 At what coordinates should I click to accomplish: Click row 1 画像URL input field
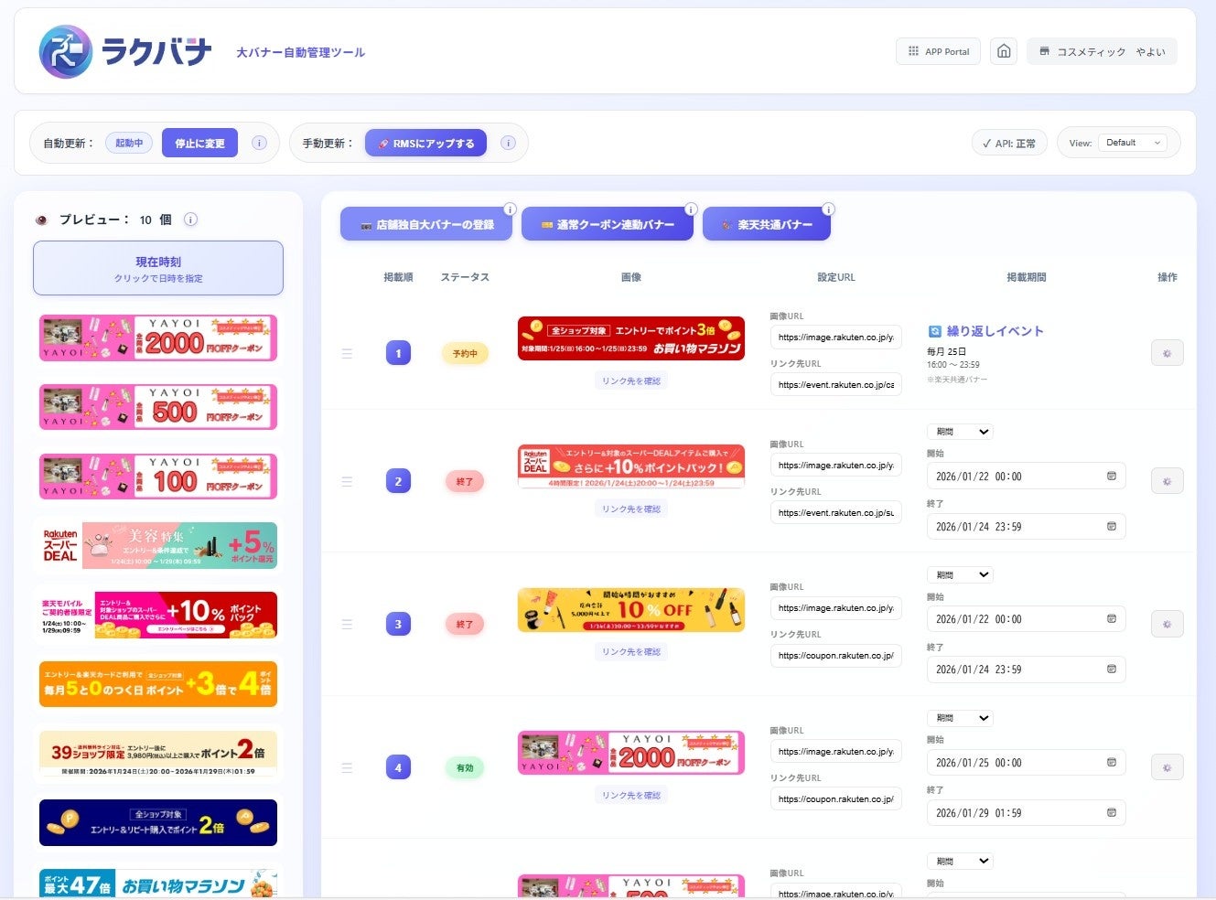(x=835, y=337)
